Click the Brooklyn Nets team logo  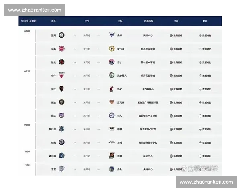(x=61, y=35)
